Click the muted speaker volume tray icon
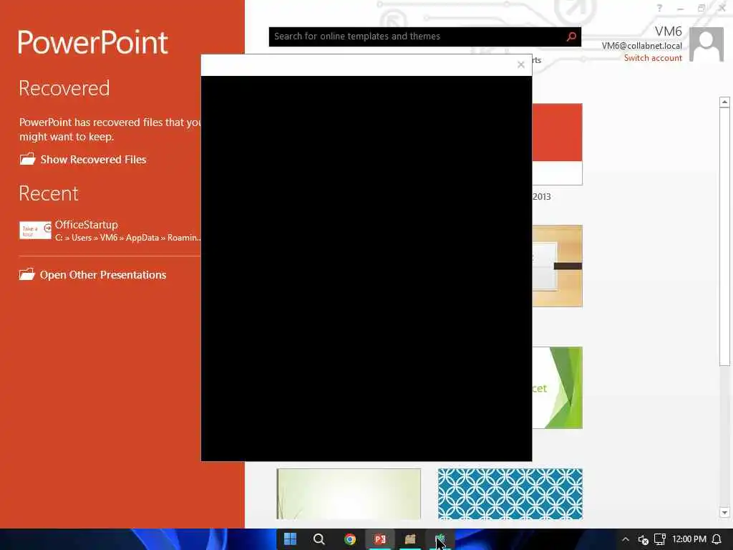The height and width of the screenshot is (550, 733). click(x=644, y=540)
